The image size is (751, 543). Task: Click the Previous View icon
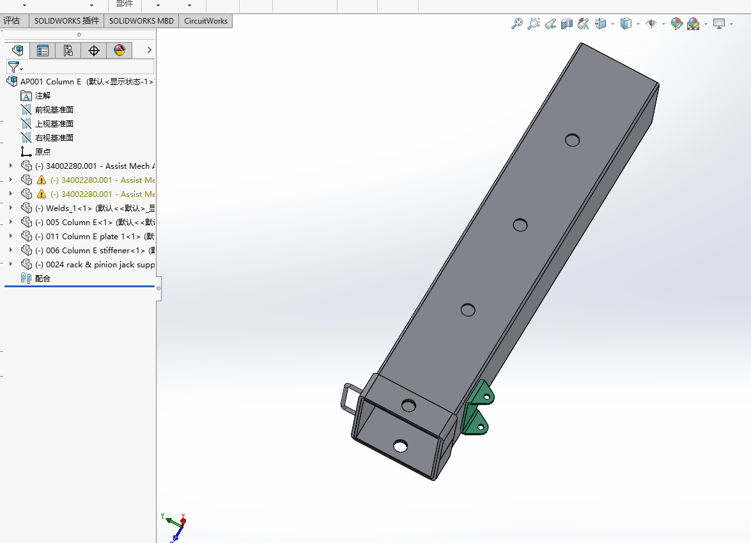[x=550, y=24]
